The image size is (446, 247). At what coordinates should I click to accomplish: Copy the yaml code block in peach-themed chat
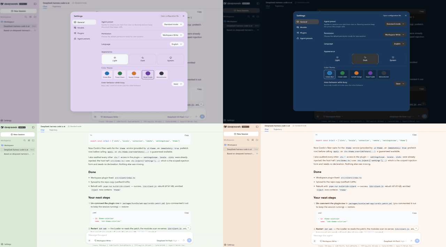pyautogui.click(x=414, y=213)
